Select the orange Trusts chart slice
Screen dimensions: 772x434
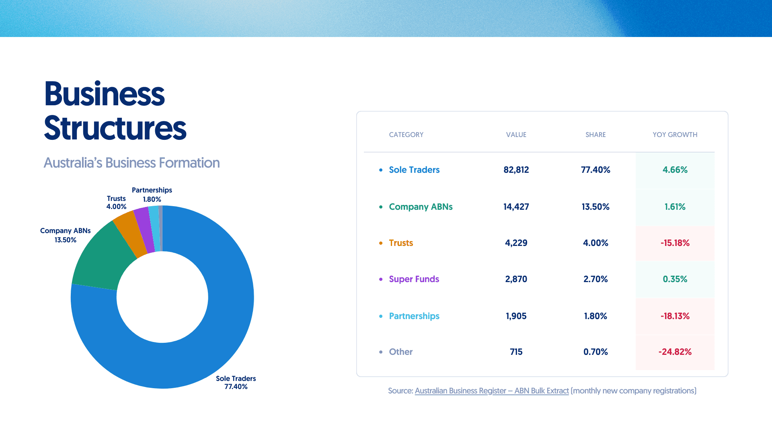(x=131, y=234)
